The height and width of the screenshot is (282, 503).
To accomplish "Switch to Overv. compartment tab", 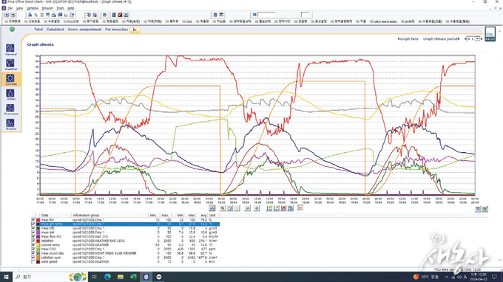I will (x=84, y=29).
